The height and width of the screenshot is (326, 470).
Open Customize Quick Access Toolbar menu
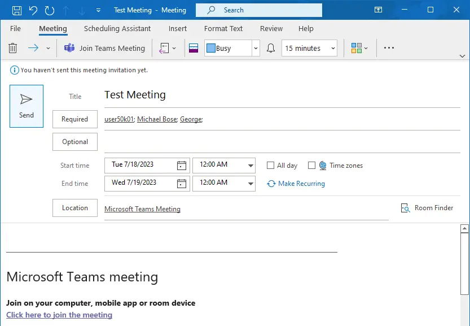click(x=98, y=10)
